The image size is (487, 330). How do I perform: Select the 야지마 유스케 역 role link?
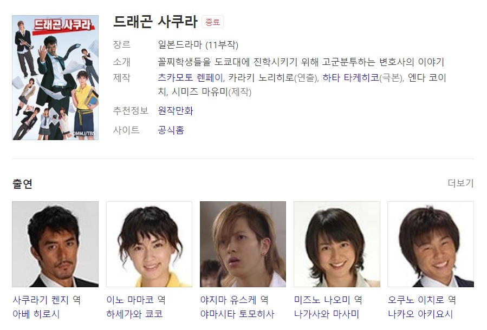point(234,300)
